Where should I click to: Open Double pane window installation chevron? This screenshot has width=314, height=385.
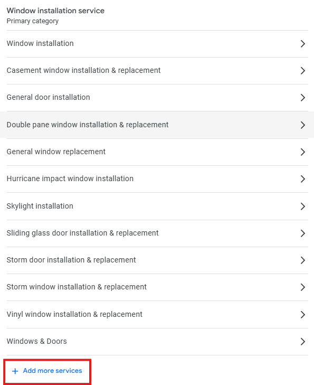tap(303, 125)
